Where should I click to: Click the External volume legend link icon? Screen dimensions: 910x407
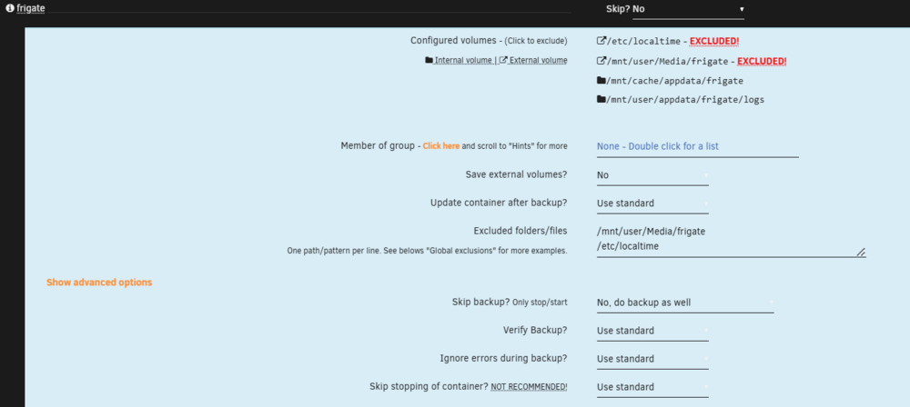504,60
